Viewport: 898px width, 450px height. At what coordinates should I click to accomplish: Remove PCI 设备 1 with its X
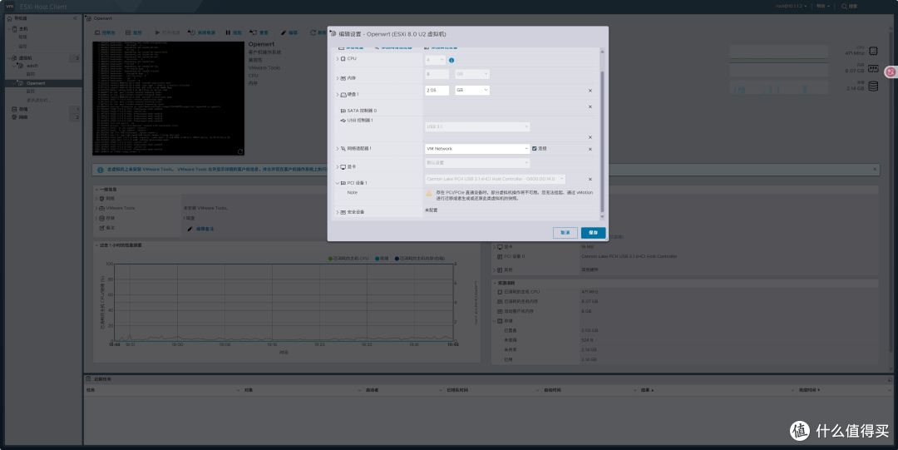point(590,180)
